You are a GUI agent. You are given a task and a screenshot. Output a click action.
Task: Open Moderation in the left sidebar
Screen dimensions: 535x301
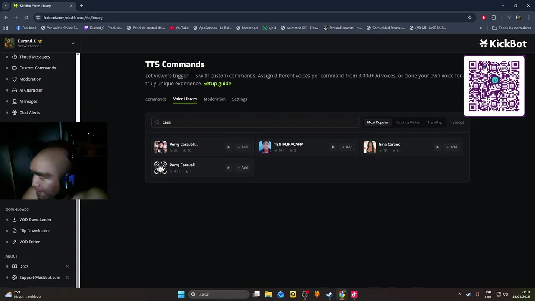(x=30, y=79)
